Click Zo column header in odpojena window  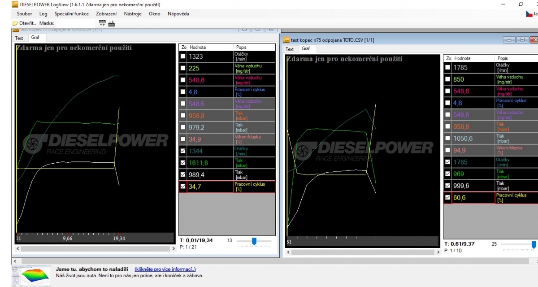tap(448, 58)
